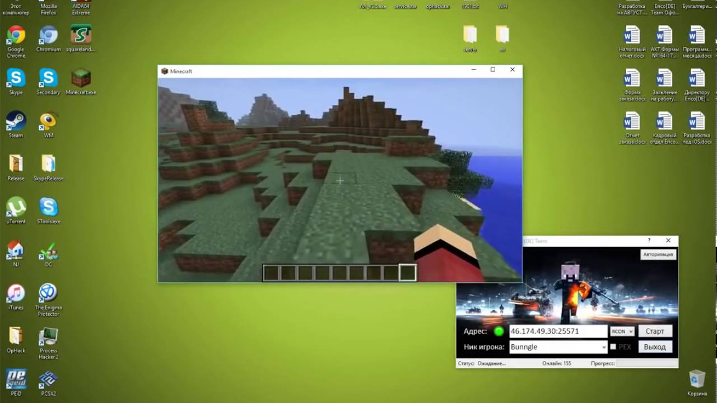Viewport: 717px width, 403px height.
Task: Select the Кадровый отдел Enco document
Action: [x=664, y=129]
